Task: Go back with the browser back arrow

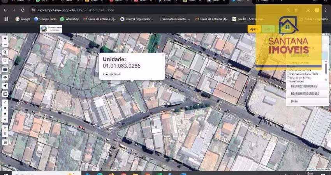Action: point(5,10)
